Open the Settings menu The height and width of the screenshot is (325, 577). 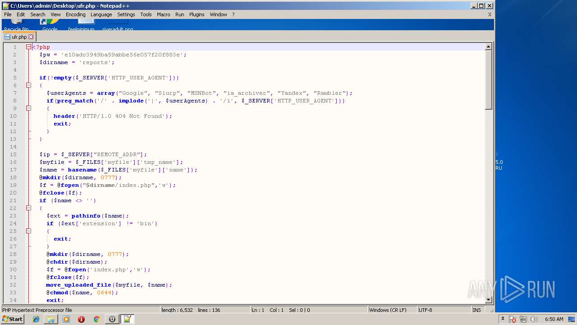tap(126, 14)
